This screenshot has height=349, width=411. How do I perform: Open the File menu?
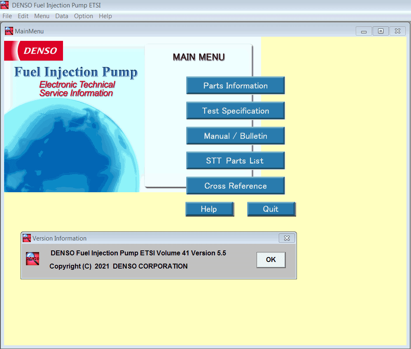[7, 16]
